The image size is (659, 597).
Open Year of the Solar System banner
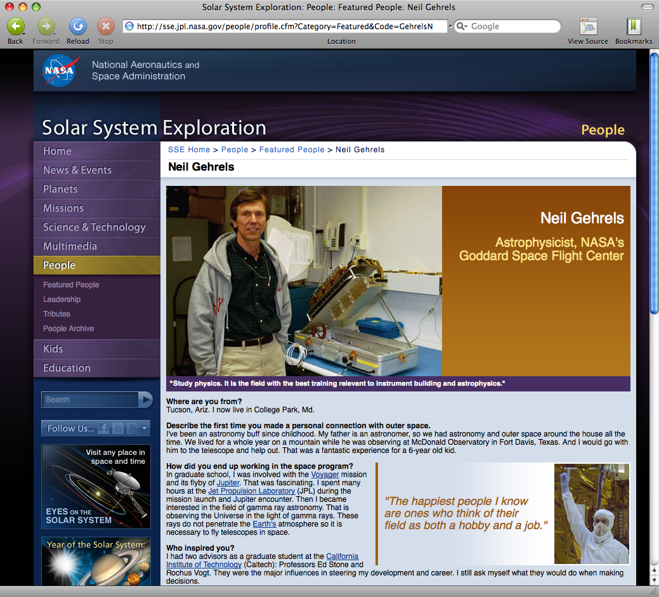(96, 561)
